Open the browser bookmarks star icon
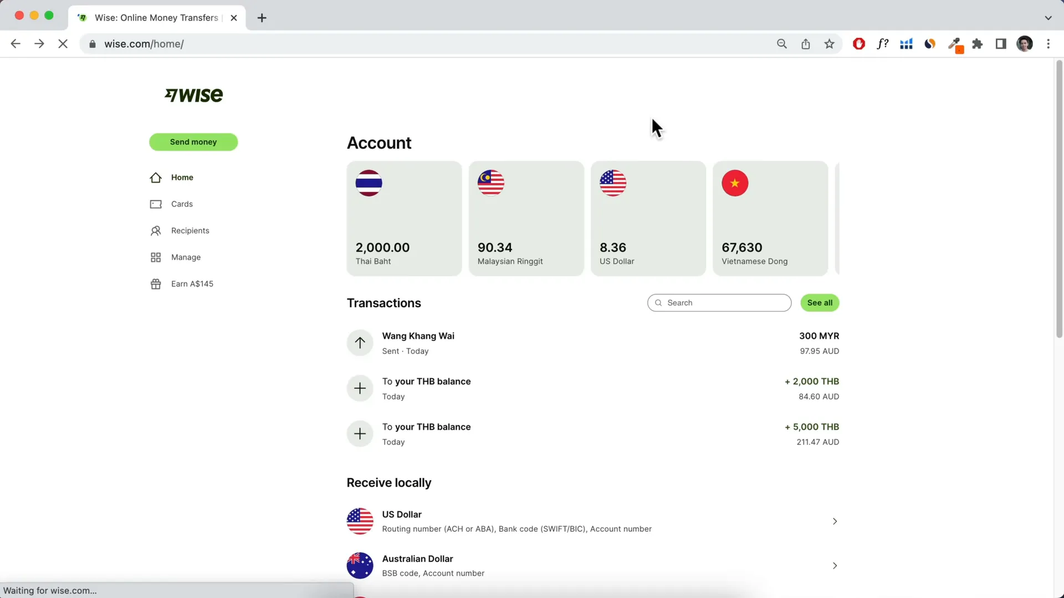1064x598 pixels. pyautogui.click(x=830, y=44)
